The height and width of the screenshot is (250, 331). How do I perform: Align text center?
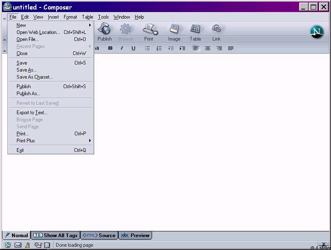[x=207, y=48]
